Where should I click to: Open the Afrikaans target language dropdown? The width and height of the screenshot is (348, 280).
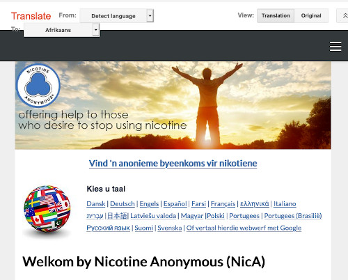62,30
